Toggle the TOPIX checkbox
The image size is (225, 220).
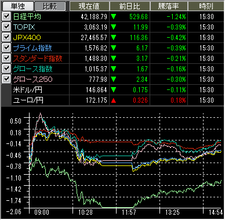pos(6,27)
